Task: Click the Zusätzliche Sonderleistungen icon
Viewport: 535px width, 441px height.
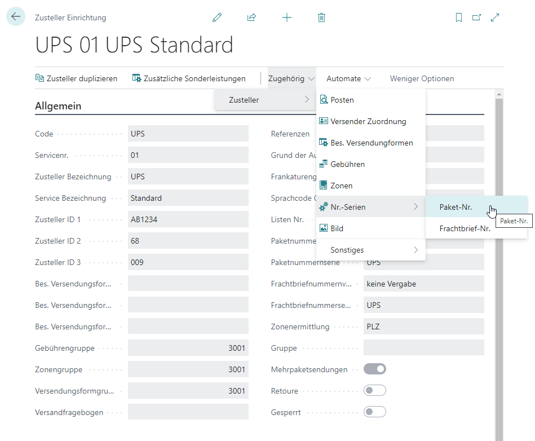Action: pos(136,78)
